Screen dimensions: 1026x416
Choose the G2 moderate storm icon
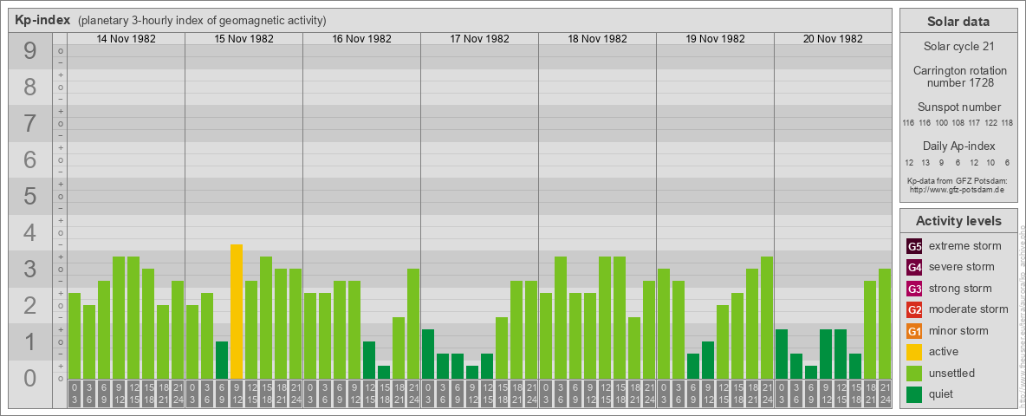pyautogui.click(x=914, y=309)
